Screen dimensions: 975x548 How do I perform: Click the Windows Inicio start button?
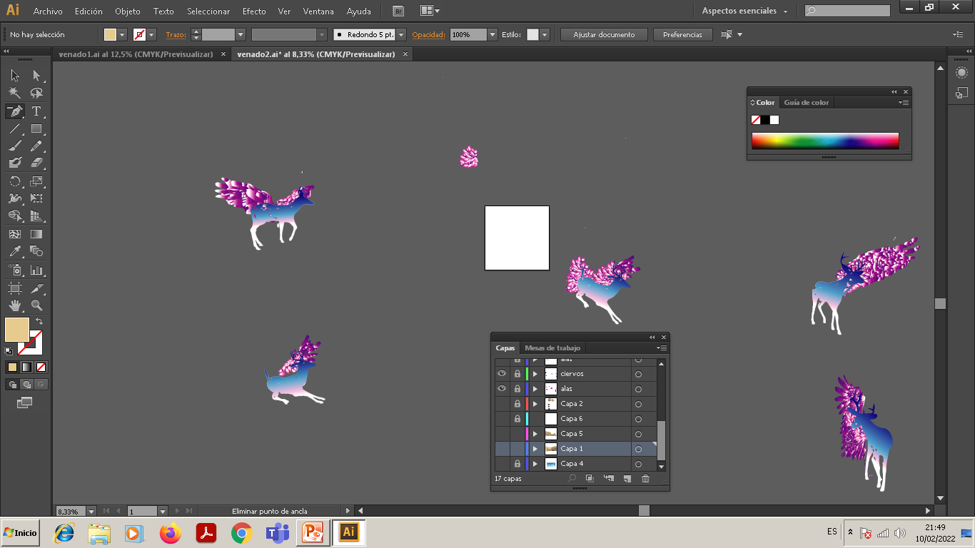20,533
